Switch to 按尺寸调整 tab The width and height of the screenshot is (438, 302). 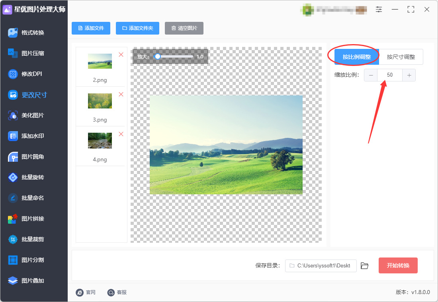[401, 57]
